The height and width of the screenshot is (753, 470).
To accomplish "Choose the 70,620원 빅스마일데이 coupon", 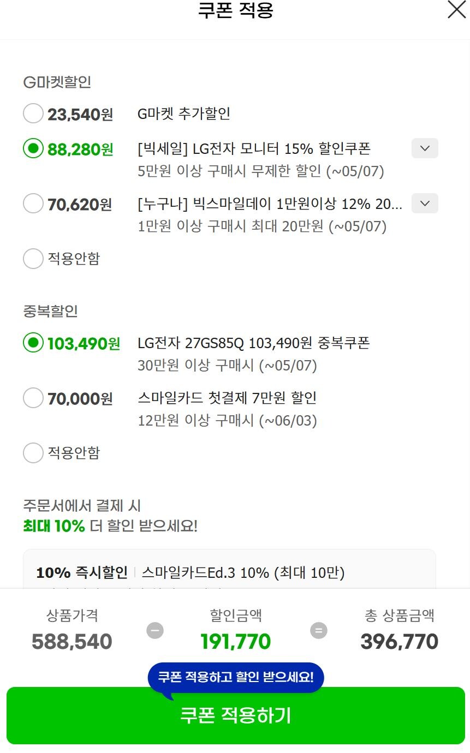I will pos(33,204).
